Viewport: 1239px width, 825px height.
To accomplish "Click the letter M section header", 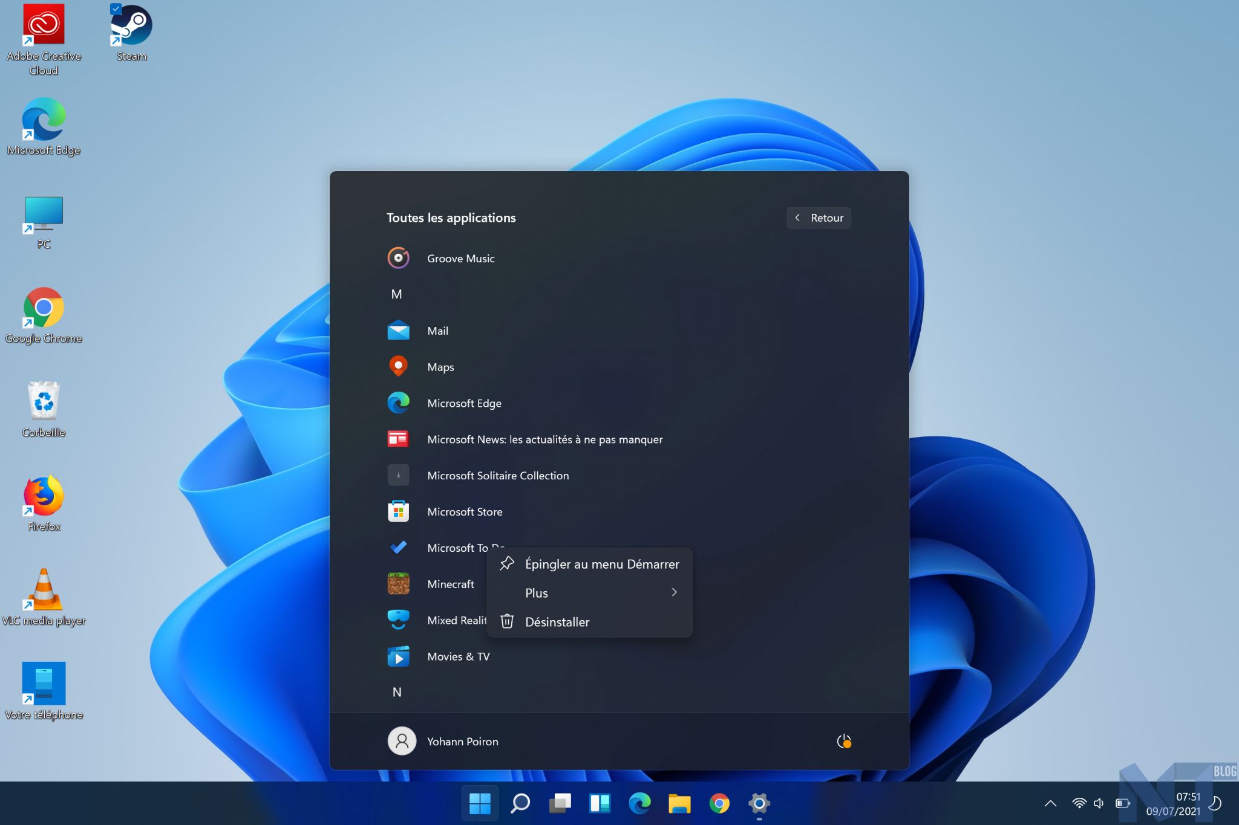I will (x=397, y=294).
